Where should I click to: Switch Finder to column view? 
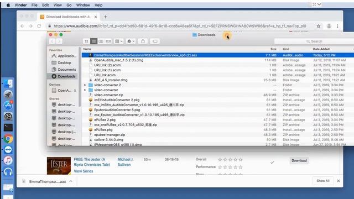(x=101, y=41)
